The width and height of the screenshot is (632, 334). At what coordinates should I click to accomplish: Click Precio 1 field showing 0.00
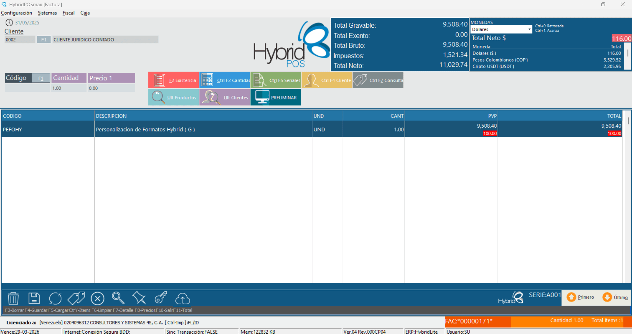(x=111, y=88)
